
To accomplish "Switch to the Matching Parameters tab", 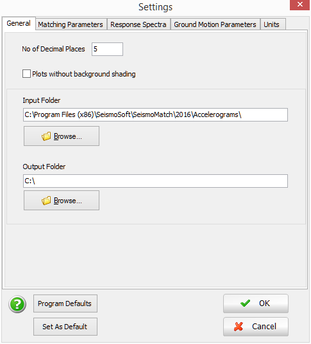I will coord(71,24).
